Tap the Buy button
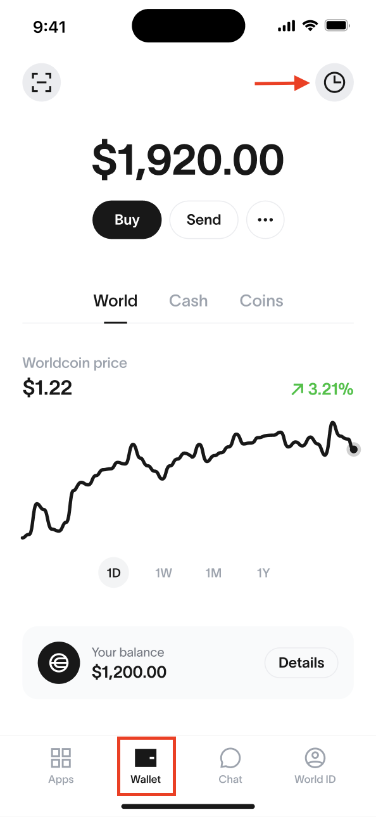376x817 pixels. pos(127,220)
